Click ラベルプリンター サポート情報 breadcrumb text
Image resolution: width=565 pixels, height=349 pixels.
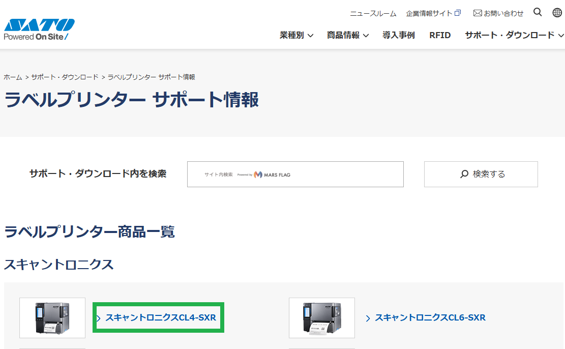pos(152,77)
